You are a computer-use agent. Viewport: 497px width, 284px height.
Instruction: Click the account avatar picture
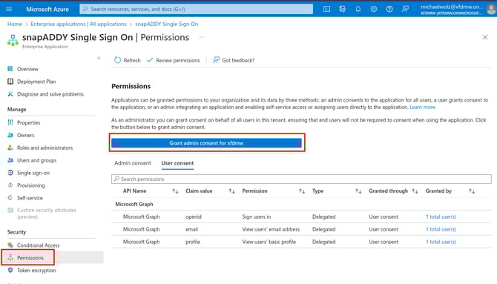coord(491,9)
